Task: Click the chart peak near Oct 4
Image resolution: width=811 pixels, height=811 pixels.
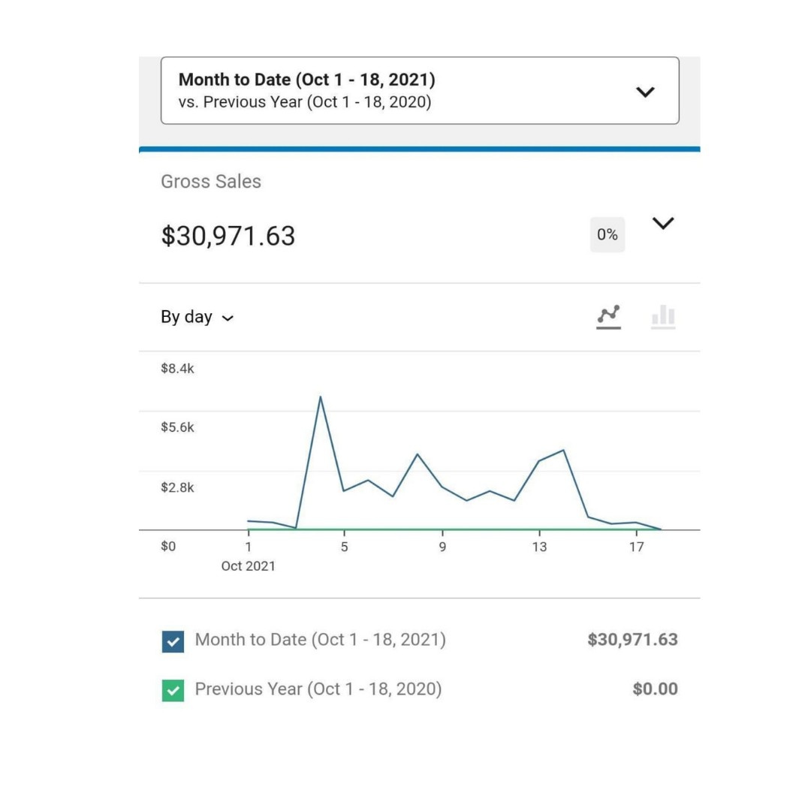Action: 320,396
